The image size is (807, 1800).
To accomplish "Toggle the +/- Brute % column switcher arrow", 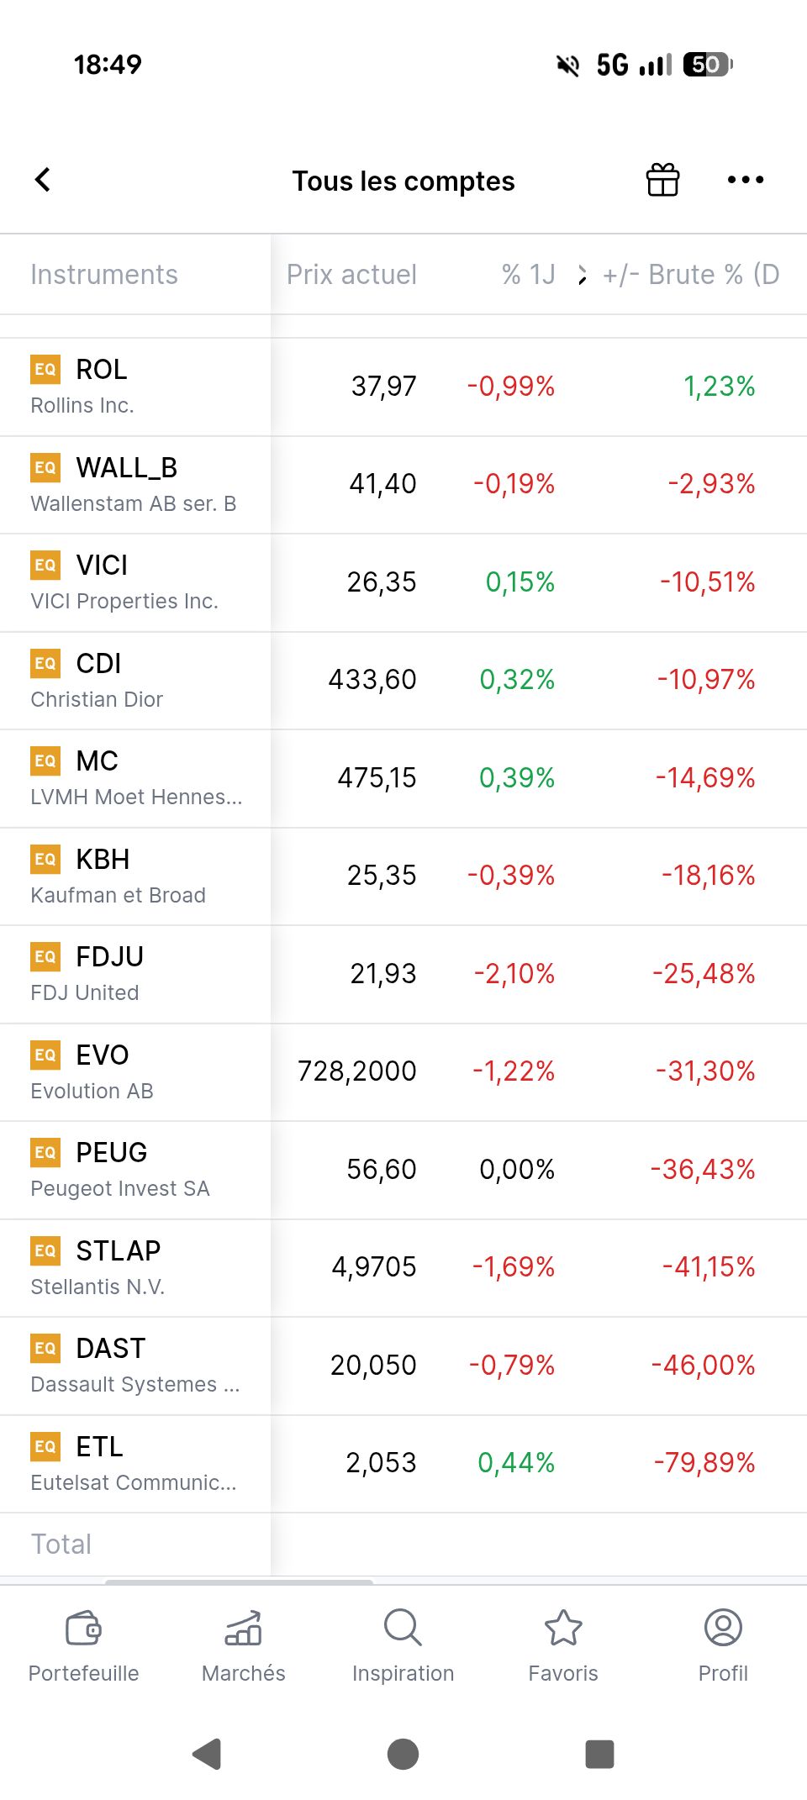I will click(583, 275).
